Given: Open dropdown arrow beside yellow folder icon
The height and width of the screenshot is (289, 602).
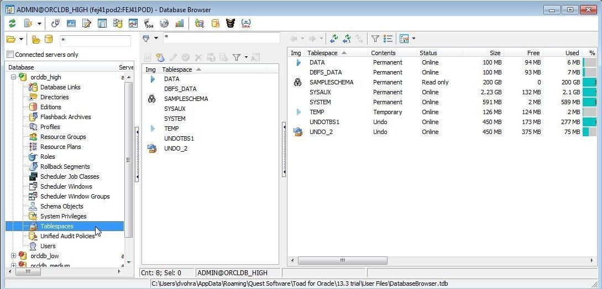Looking at the screenshot, I should 21,39.
